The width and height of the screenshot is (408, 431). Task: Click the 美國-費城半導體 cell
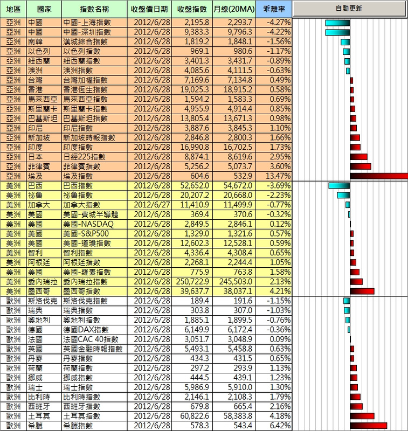[94, 214]
